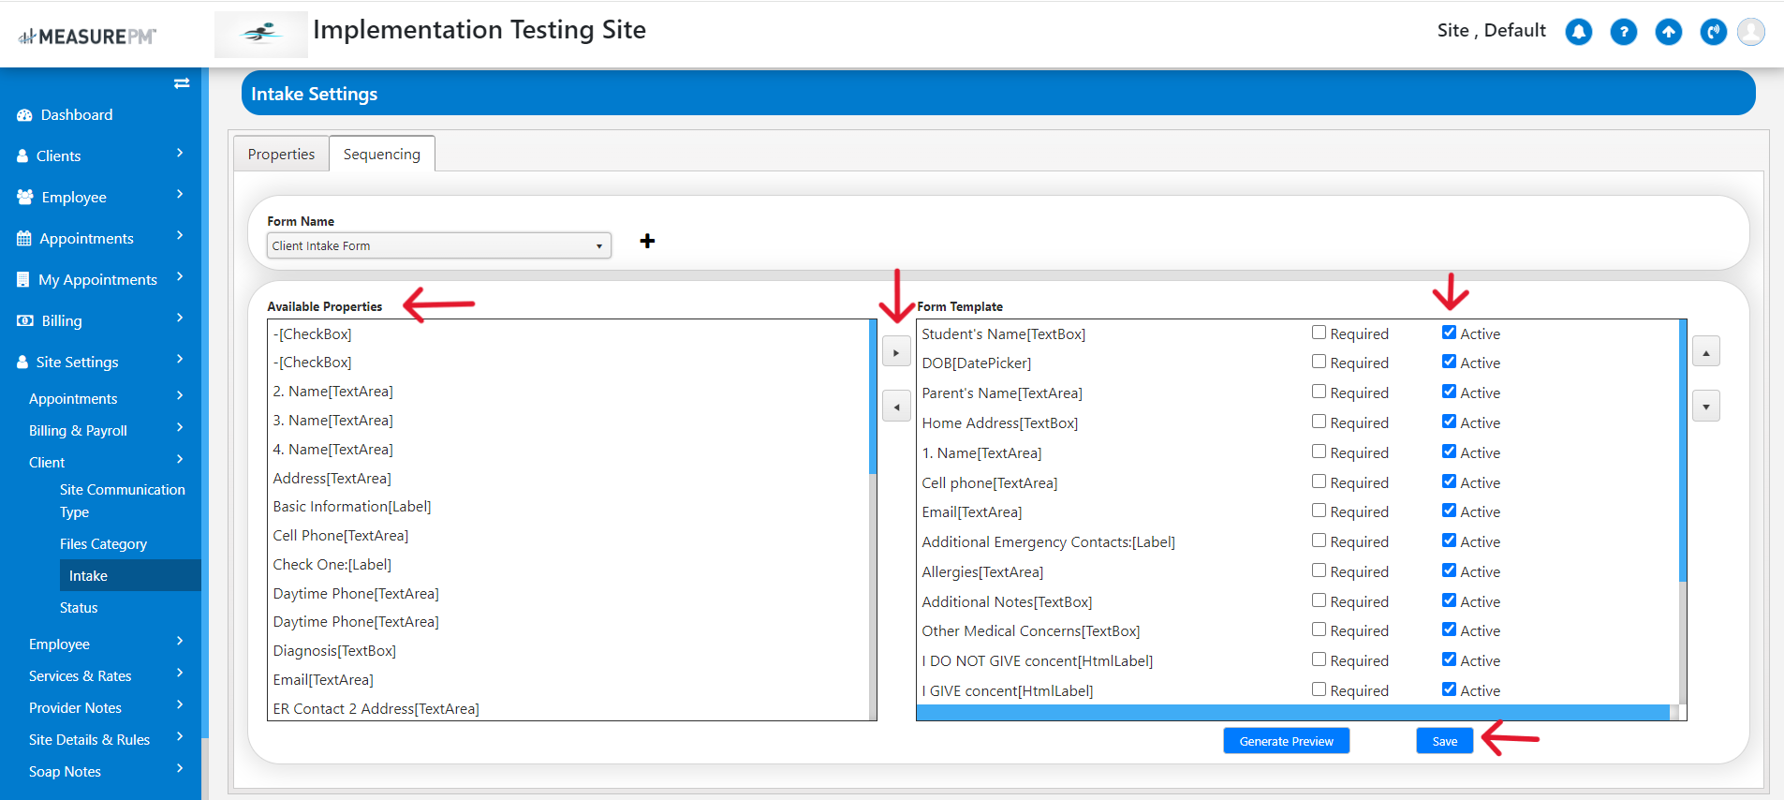Check Required for Parent's Name
This screenshot has height=800, width=1784.
1319,392
